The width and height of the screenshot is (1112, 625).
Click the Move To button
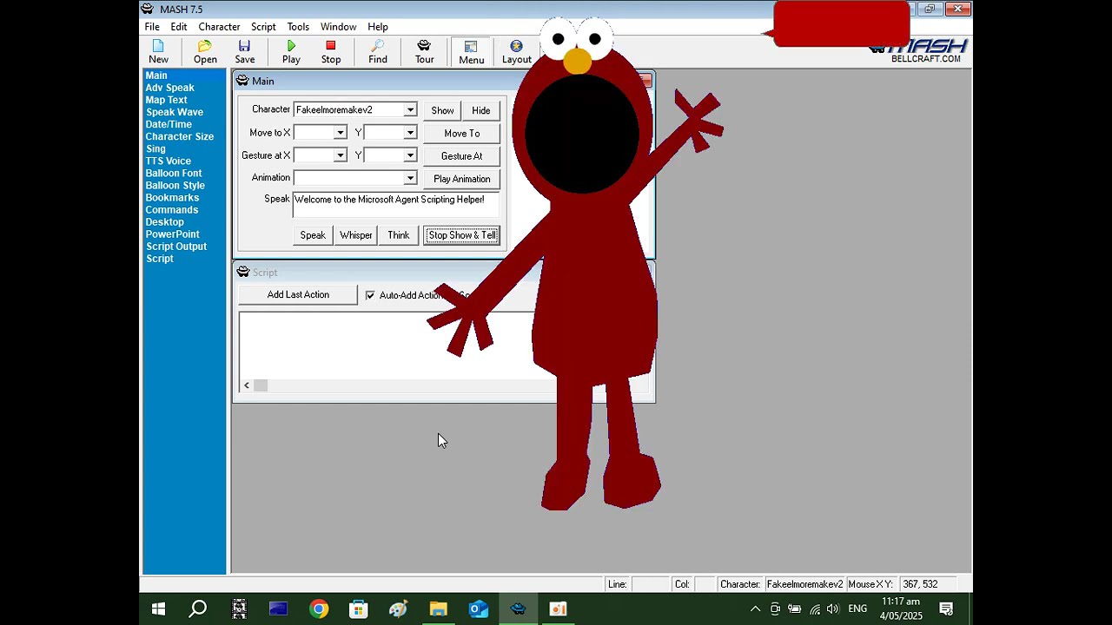pyautogui.click(x=461, y=133)
